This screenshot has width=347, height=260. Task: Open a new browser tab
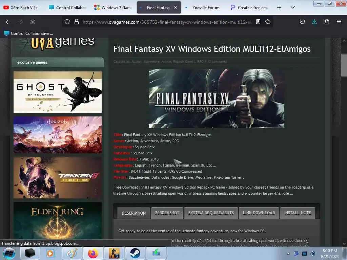click(279, 8)
